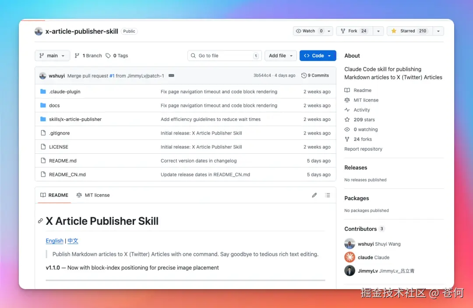Open the JimmyLv contributor avatar

[x=349, y=271]
